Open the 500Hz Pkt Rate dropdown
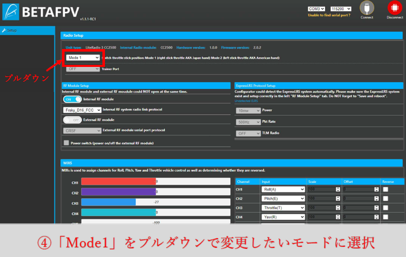The height and width of the screenshot is (257, 406). click(248, 122)
